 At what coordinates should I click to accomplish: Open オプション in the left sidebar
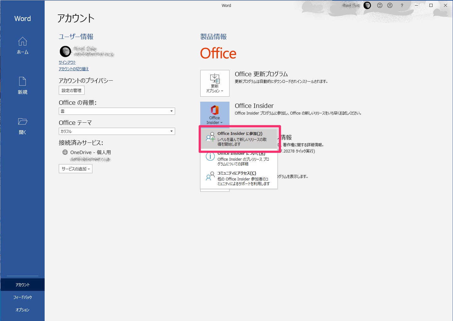(x=22, y=310)
